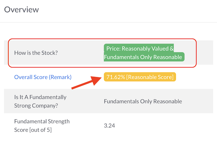Select the green stock valuation badge
Viewport: 217px width, 150px height.
tap(144, 53)
